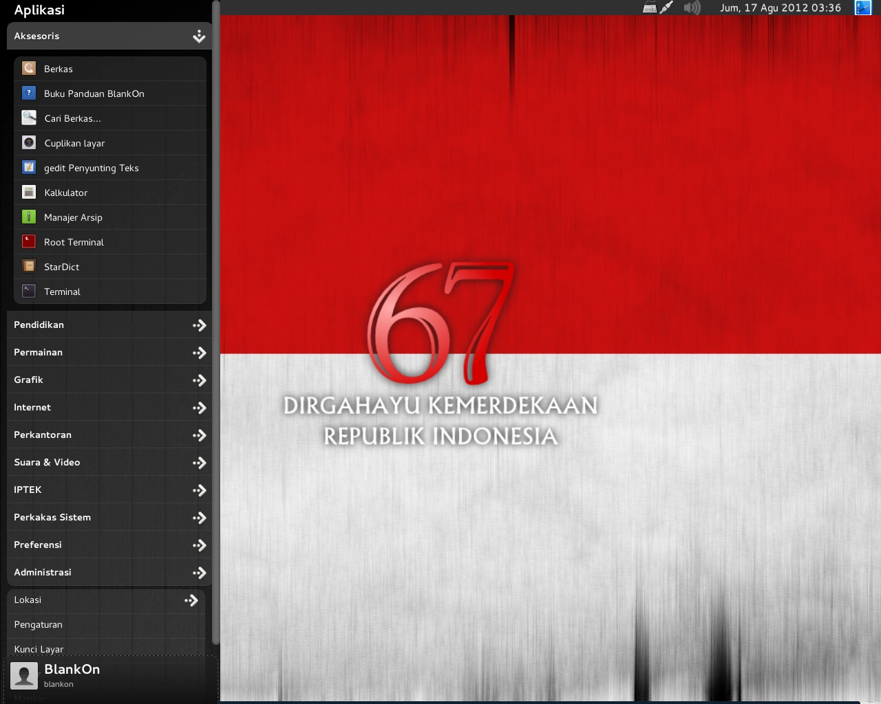Open the Berkas file manager icon
This screenshot has width=881, height=704.
point(29,69)
